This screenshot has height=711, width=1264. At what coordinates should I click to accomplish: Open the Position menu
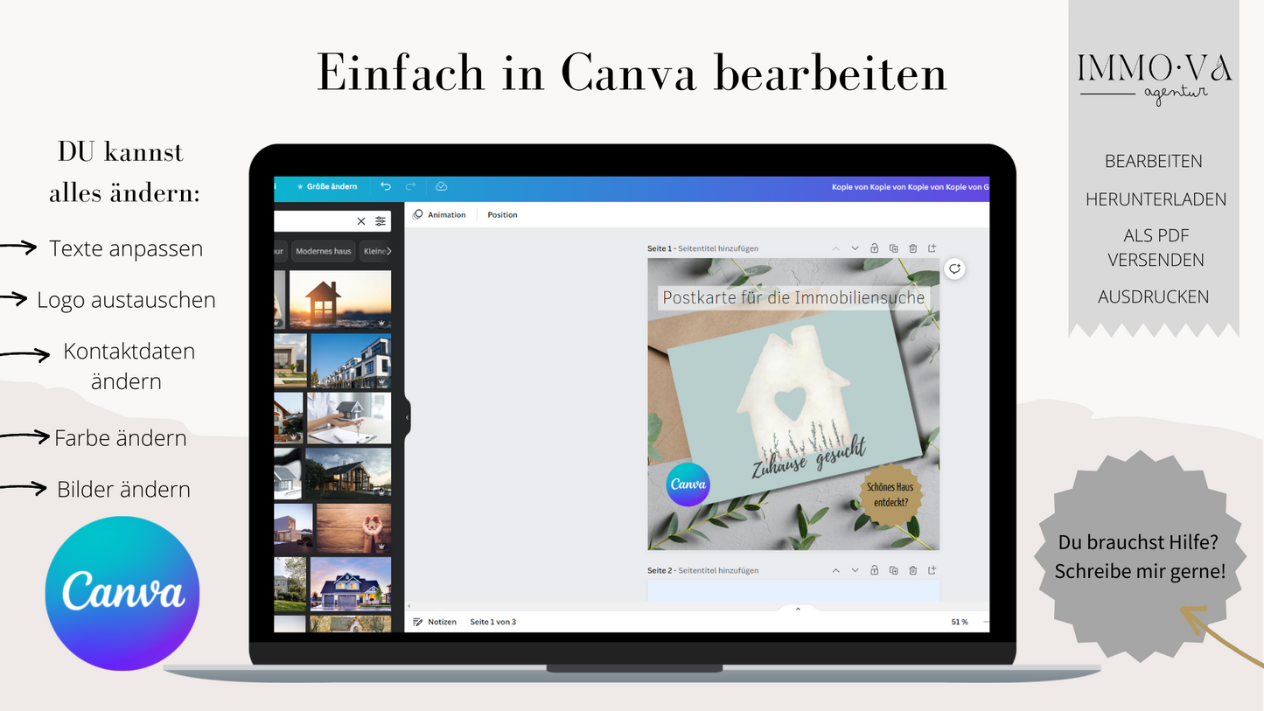(x=502, y=214)
